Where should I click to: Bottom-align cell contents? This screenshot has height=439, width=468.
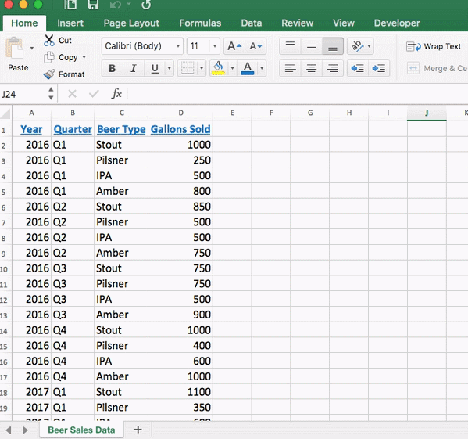pyautogui.click(x=333, y=46)
